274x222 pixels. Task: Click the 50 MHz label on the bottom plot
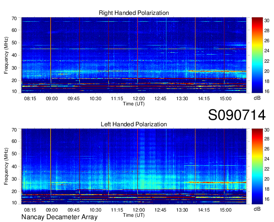(x=14, y=154)
